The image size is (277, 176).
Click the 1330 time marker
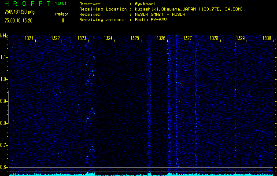(267, 38)
